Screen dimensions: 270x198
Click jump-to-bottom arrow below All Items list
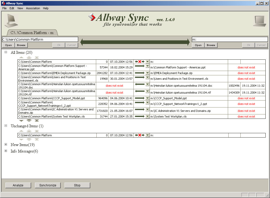pos(37,121)
